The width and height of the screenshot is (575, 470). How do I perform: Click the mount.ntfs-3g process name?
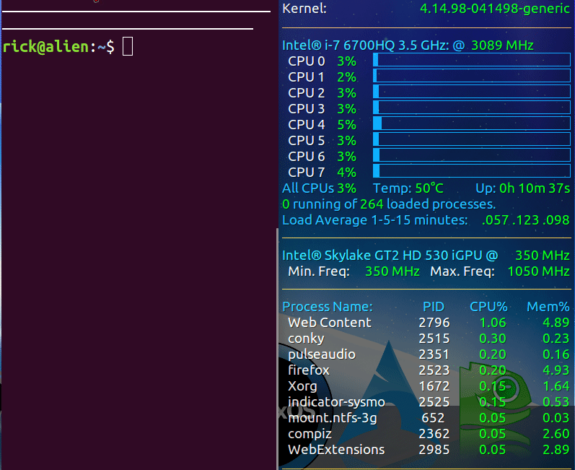pyautogui.click(x=333, y=418)
